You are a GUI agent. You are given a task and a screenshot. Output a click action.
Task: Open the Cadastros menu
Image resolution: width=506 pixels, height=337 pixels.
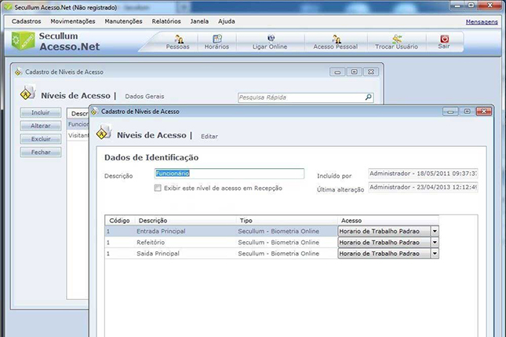(x=27, y=21)
